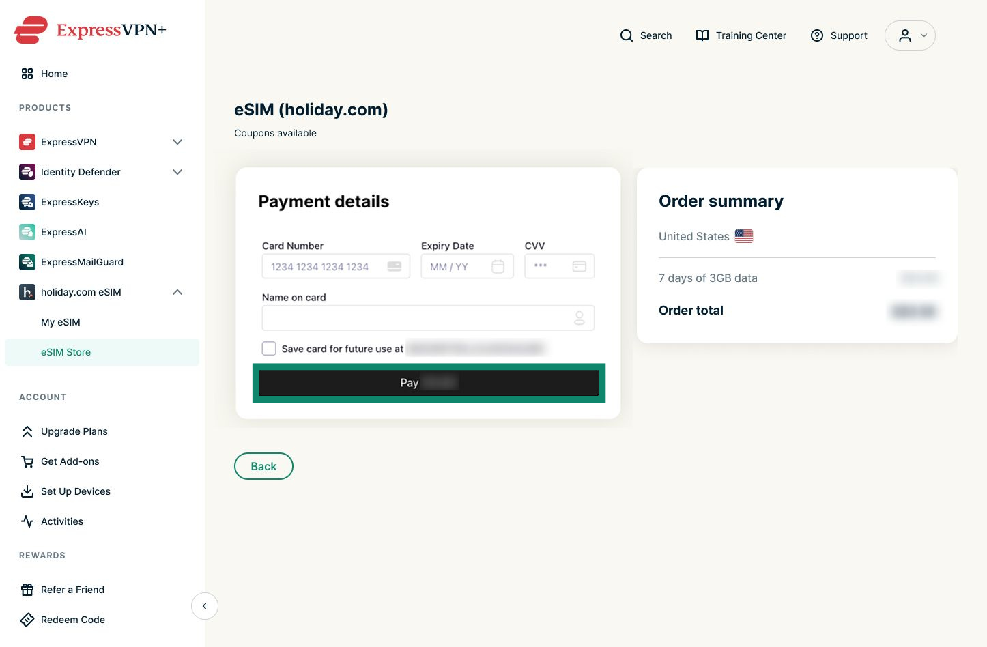Open ExpressKeys product icon

27,202
